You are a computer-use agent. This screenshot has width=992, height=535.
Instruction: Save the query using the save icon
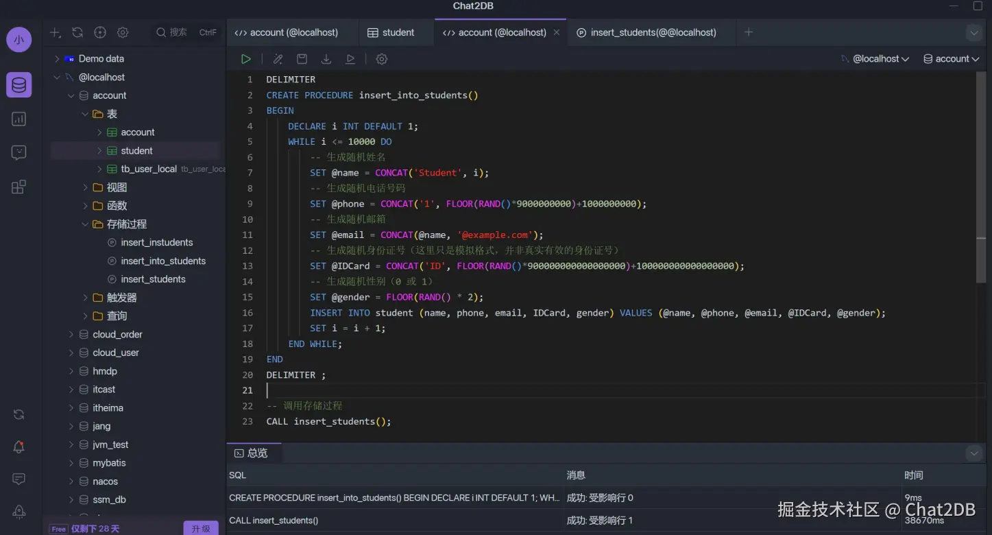(x=302, y=59)
